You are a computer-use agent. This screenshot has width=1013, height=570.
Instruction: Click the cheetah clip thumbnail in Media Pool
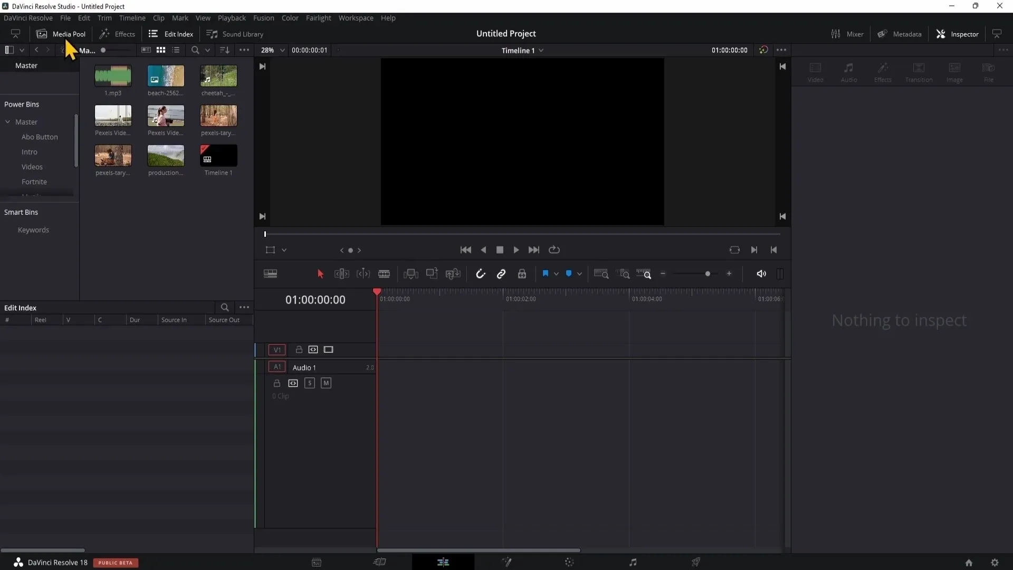218,76
